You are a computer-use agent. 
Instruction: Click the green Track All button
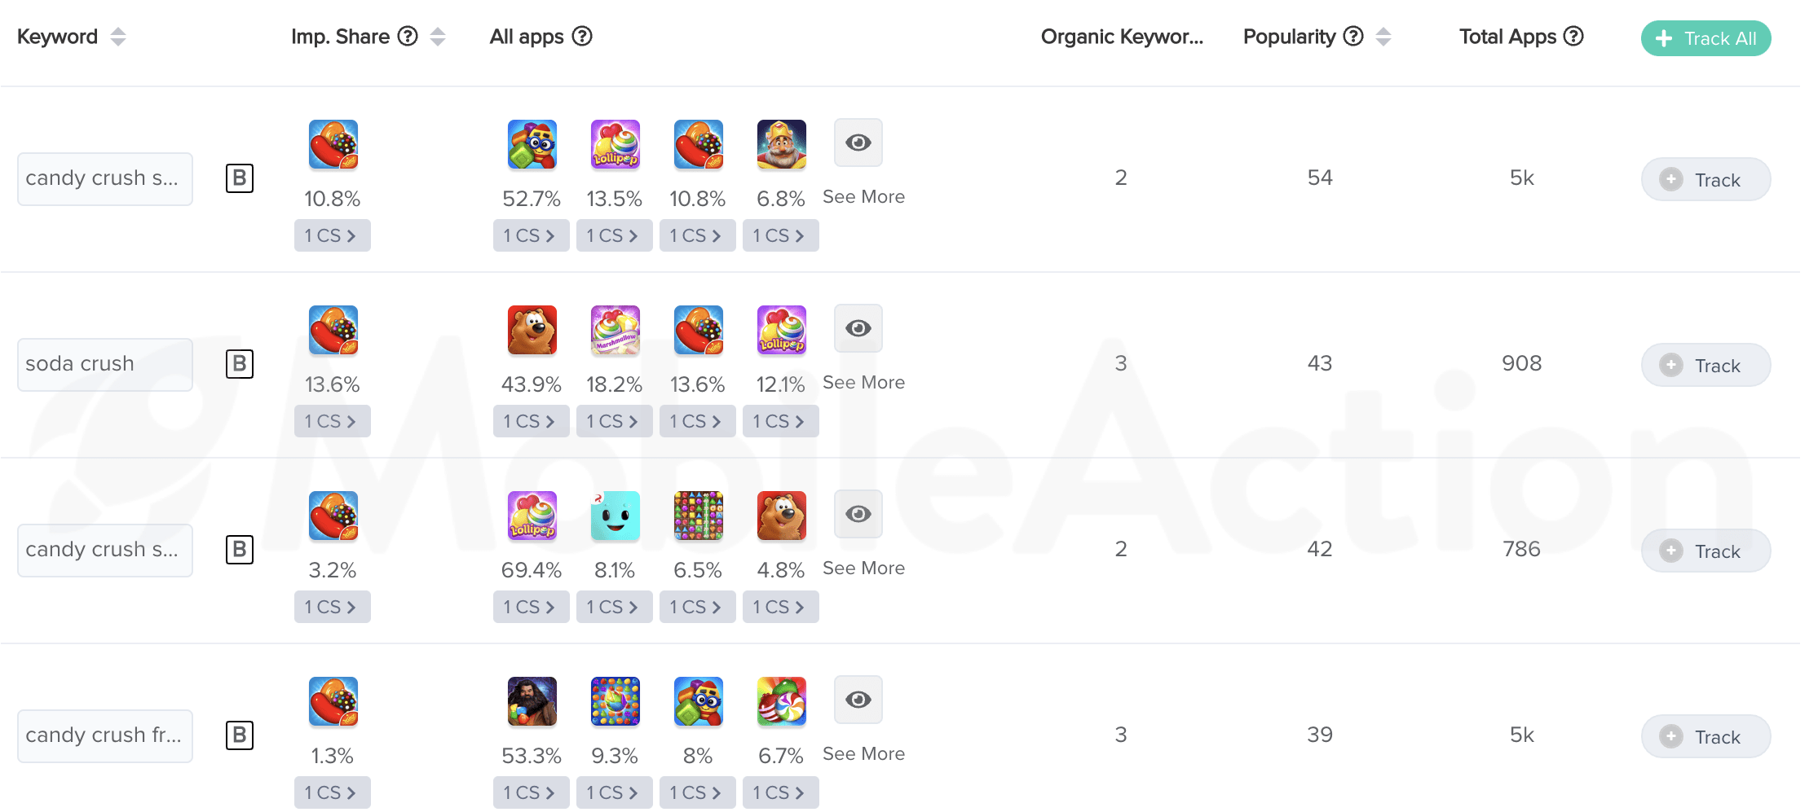tap(1705, 38)
